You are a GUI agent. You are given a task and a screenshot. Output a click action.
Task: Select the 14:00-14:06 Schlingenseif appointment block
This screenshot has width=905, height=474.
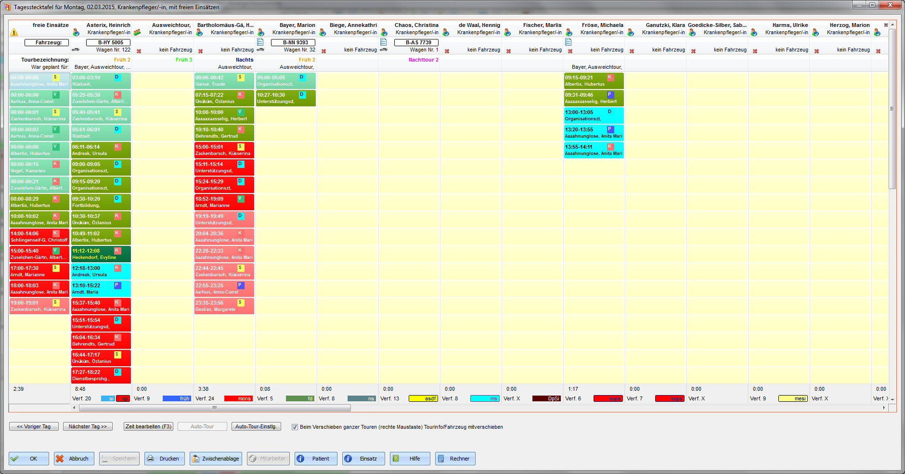pyautogui.click(x=39, y=237)
